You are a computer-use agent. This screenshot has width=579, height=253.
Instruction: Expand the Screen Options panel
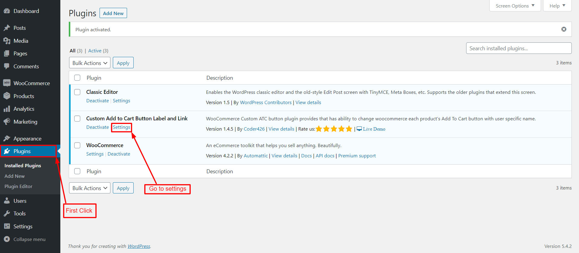(x=515, y=6)
